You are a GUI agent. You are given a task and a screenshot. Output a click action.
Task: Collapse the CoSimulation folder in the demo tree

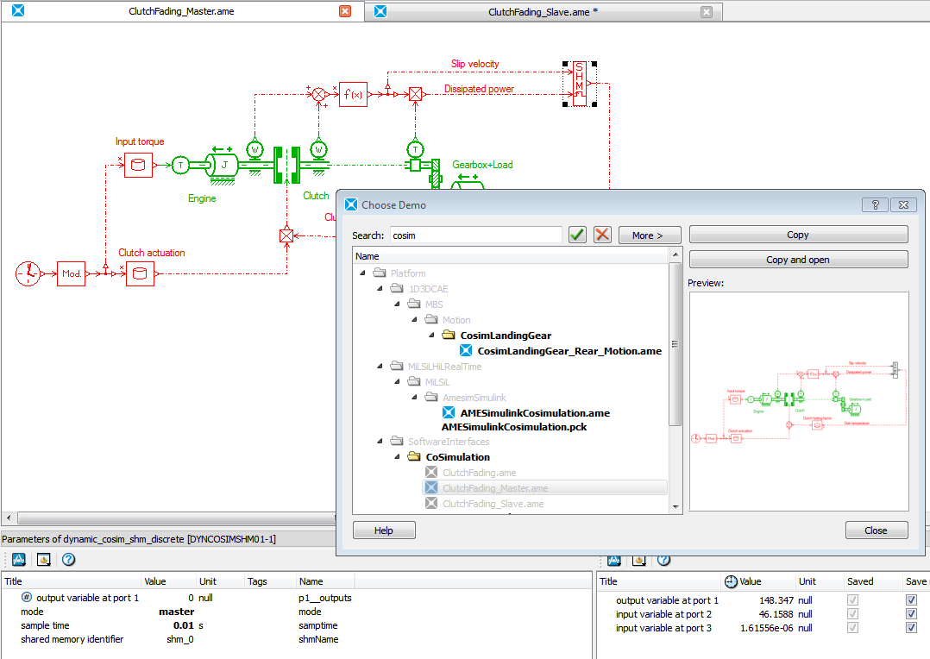click(396, 456)
